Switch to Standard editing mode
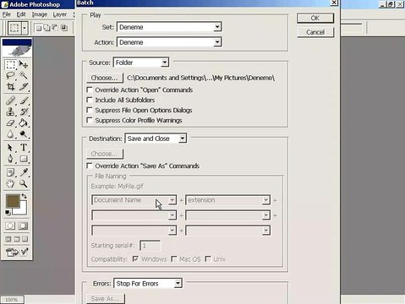This screenshot has width=405, height=304. click(x=10, y=225)
